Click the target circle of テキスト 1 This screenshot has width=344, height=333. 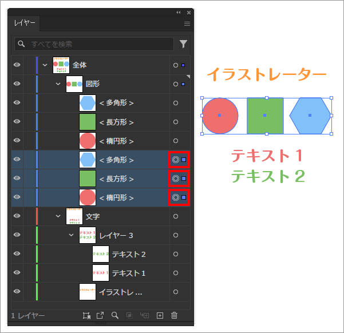pos(176,273)
